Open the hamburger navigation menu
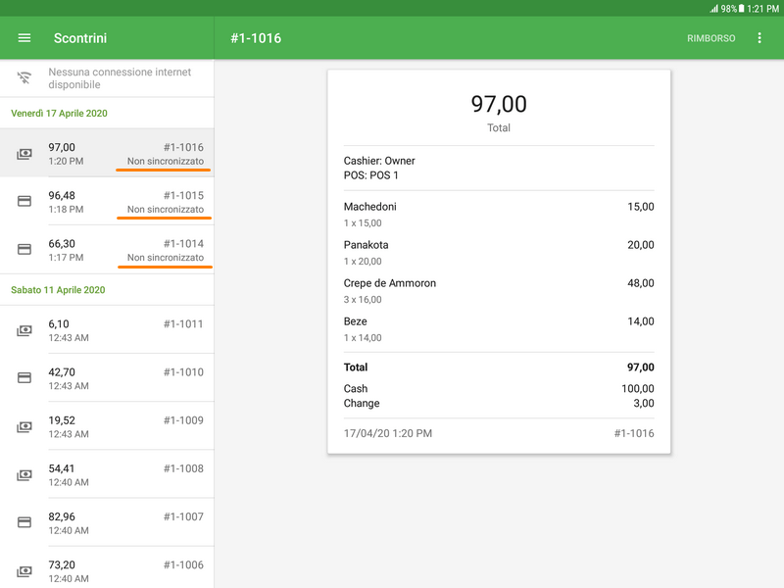 click(24, 38)
